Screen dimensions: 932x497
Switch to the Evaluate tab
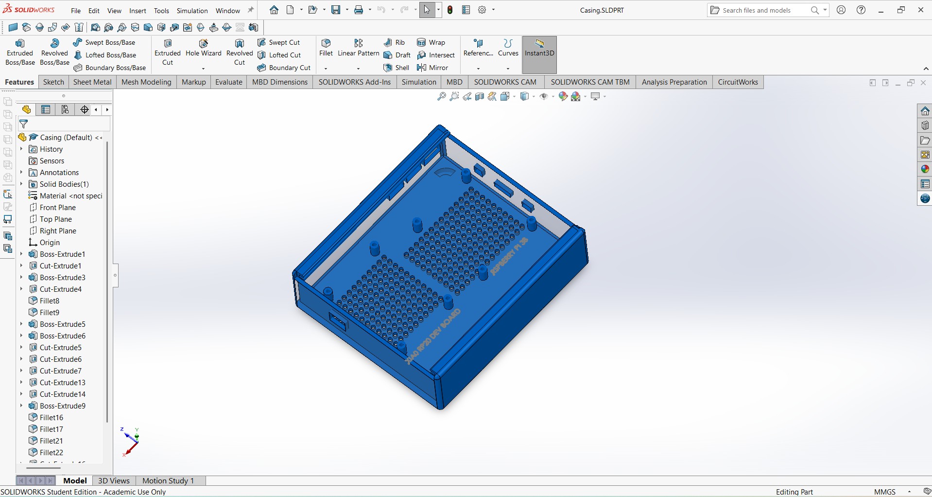[x=229, y=82]
